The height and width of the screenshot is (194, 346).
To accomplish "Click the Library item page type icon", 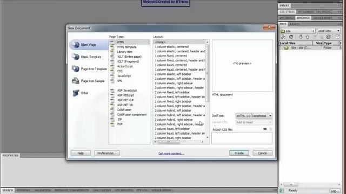I will [x=112, y=52].
